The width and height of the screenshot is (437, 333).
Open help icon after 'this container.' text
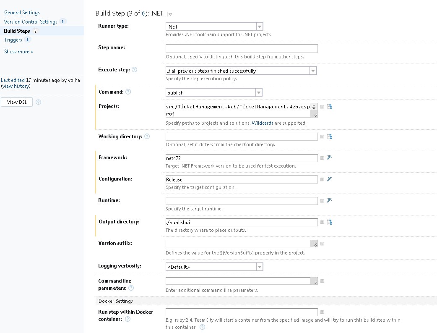[x=202, y=327]
